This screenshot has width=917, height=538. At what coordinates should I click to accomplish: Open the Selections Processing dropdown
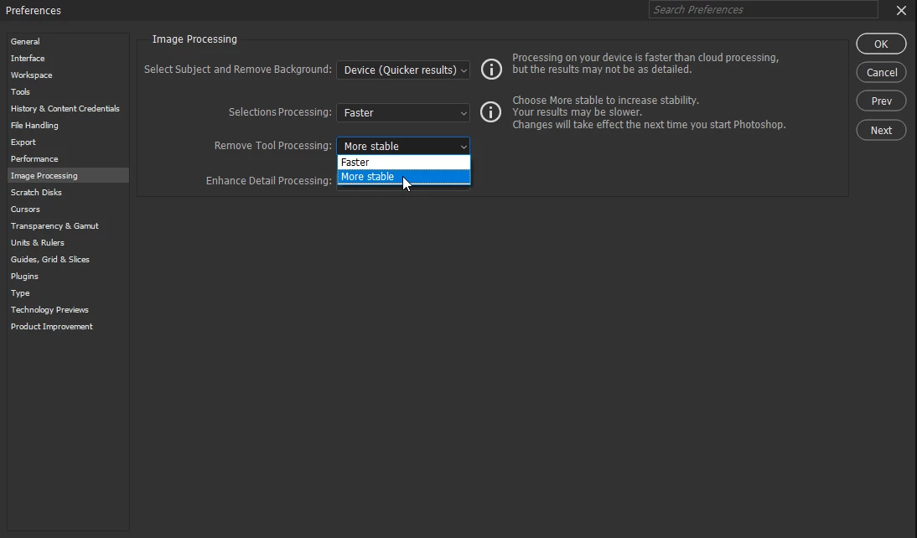pyautogui.click(x=403, y=112)
